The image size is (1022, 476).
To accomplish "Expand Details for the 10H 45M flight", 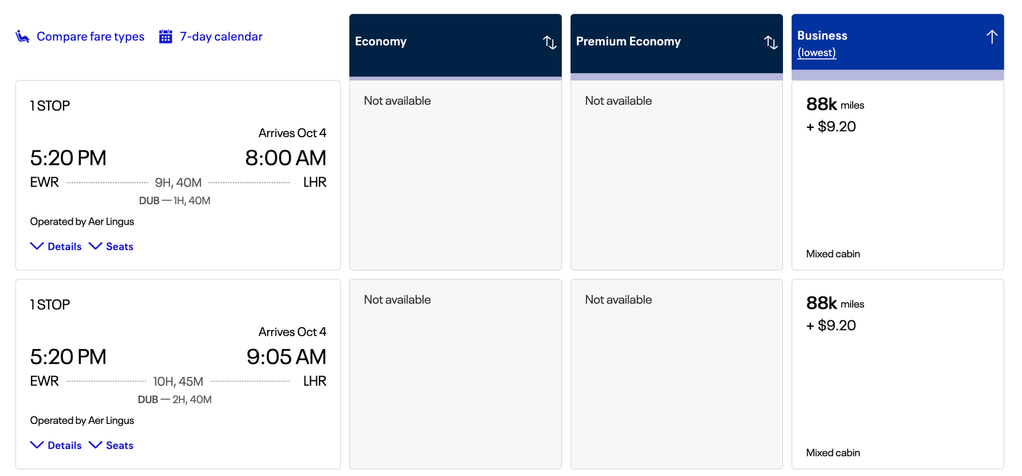I will 55,445.
